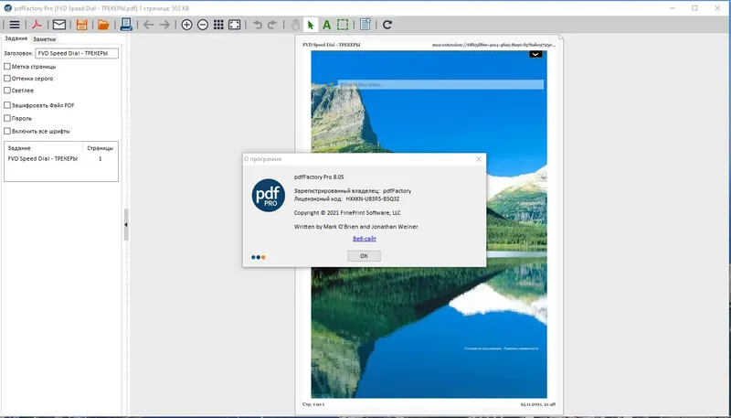This screenshot has width=731, height=418.
Task: Fit page to window icon
Action: (x=235, y=25)
